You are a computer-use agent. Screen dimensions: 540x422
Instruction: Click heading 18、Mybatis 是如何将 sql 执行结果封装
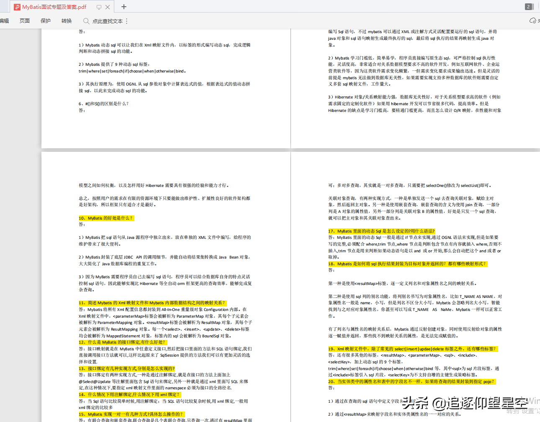[x=408, y=264]
